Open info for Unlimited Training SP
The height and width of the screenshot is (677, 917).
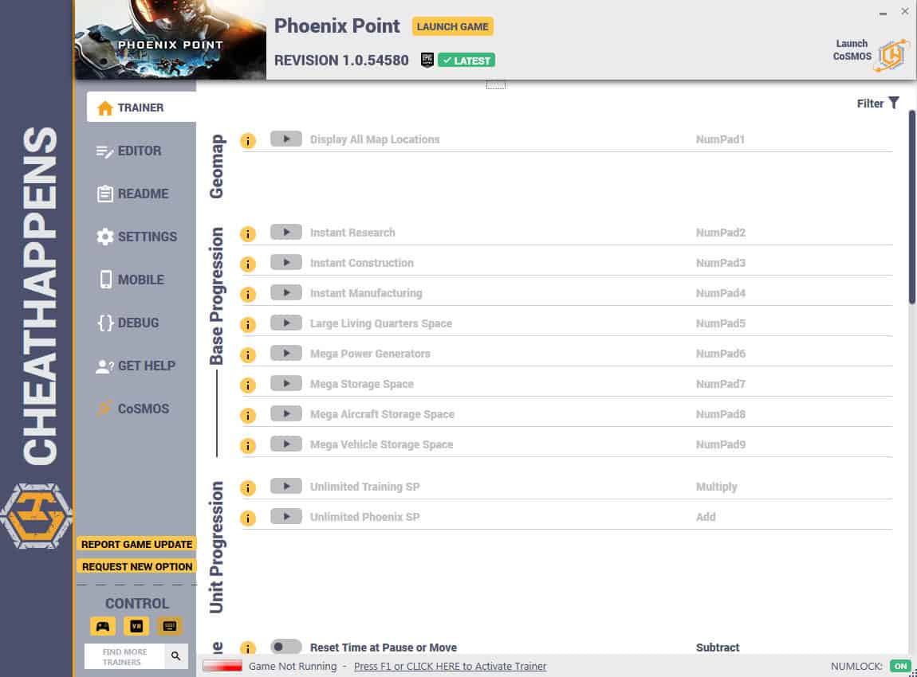click(248, 487)
